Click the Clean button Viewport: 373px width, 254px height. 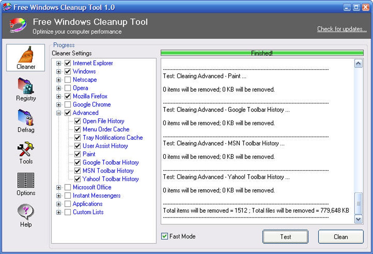tap(341, 237)
